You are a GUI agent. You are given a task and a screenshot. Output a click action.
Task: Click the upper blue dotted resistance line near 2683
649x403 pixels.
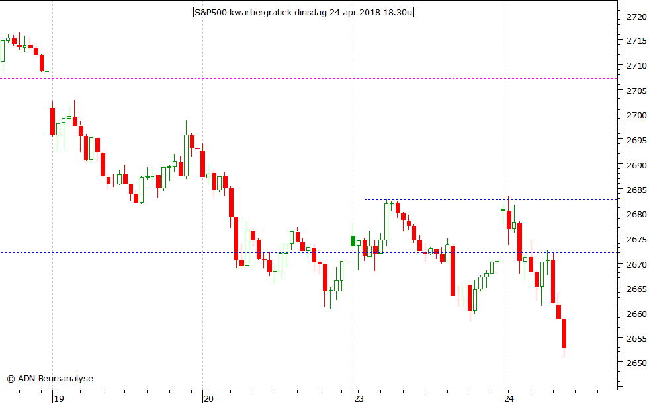490,200
